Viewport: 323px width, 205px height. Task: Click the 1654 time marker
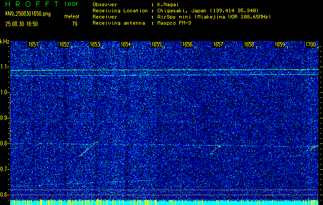click(x=125, y=45)
